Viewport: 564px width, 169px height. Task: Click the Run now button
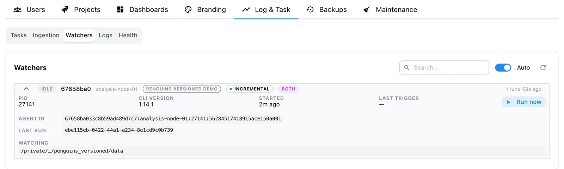(524, 102)
